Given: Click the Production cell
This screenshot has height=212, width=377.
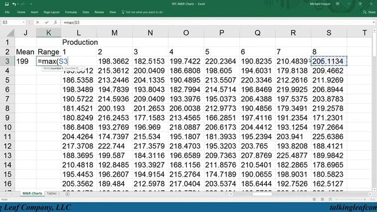Looking at the screenshot, I should (80, 42).
